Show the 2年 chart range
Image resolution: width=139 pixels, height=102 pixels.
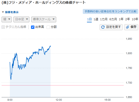click(127, 19)
